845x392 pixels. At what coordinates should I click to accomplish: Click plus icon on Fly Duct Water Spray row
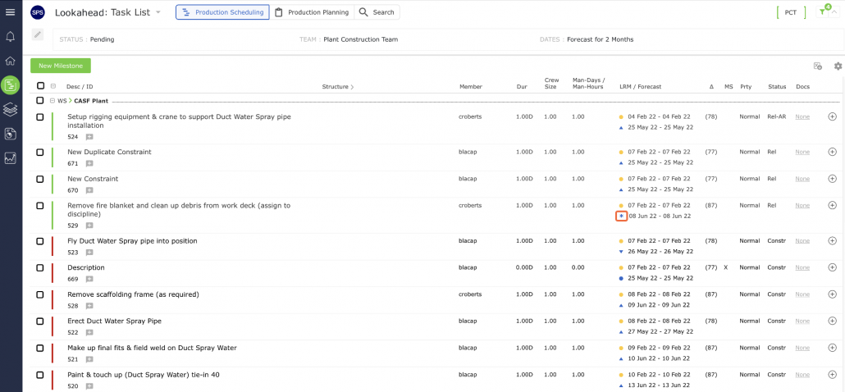point(832,240)
